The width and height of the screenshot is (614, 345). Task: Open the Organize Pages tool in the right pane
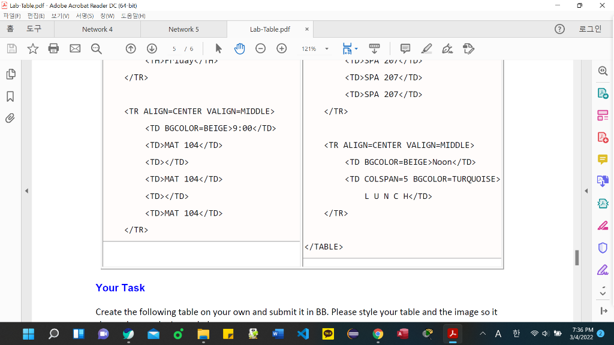click(x=603, y=116)
